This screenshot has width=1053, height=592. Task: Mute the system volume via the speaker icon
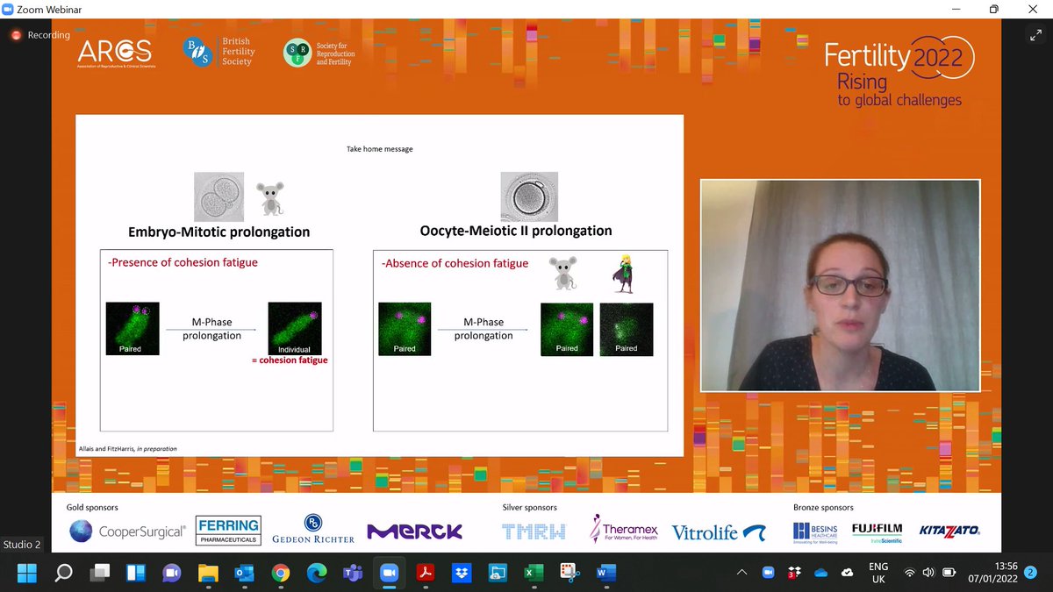[928, 573]
